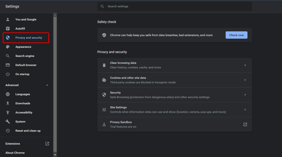
Task: Click the Accessibility person icon
Action: [x=8, y=112]
